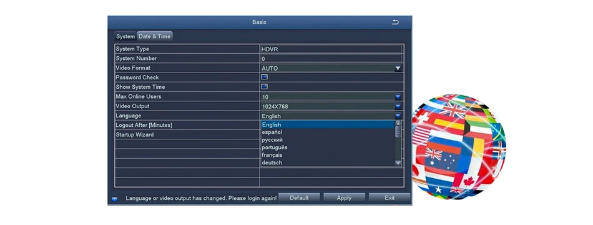
Task: Click the Apply button
Action: [344, 197]
